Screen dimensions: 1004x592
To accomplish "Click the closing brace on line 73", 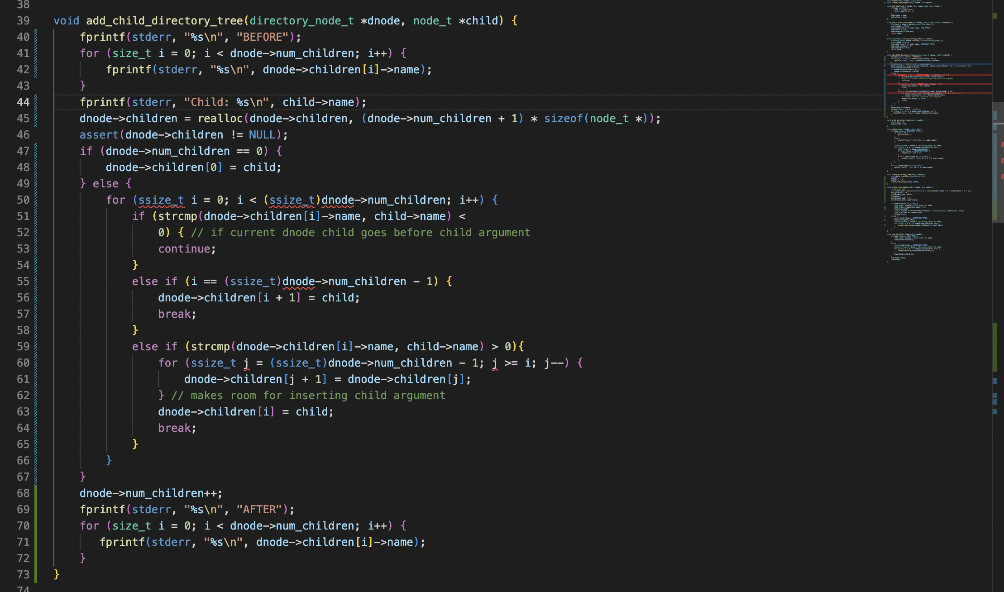I will (57, 575).
